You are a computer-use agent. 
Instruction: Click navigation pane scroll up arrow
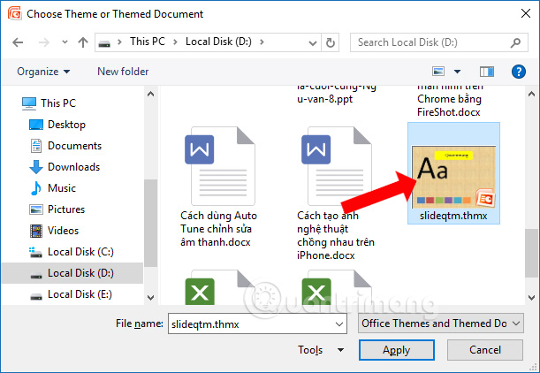150,94
